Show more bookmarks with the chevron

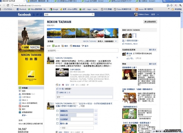169,9
